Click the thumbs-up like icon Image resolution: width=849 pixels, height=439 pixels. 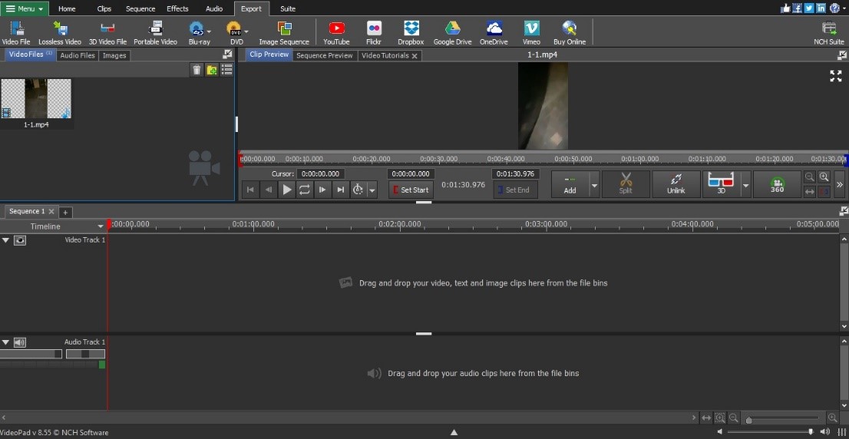[x=785, y=8]
